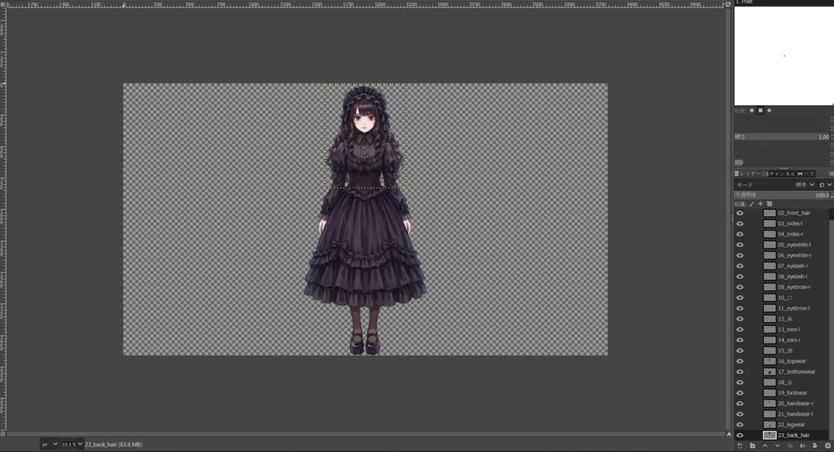
Task: Delete the selected layer with the X icon
Action: tap(828, 446)
